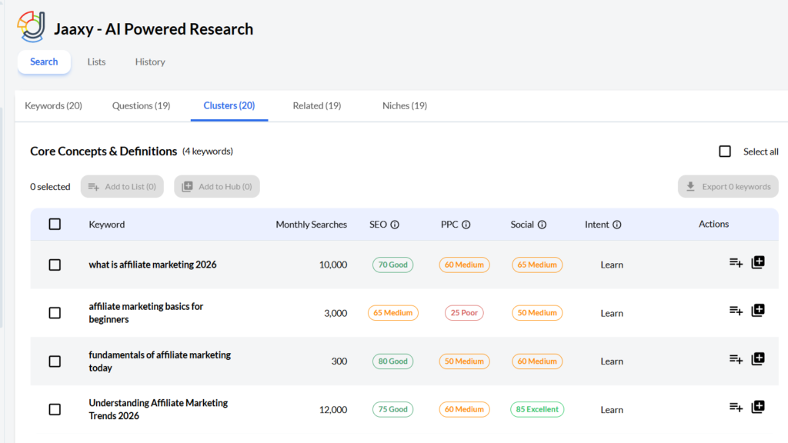788x443 pixels.
Task: Click the PPC column info icon
Action: pos(466,225)
